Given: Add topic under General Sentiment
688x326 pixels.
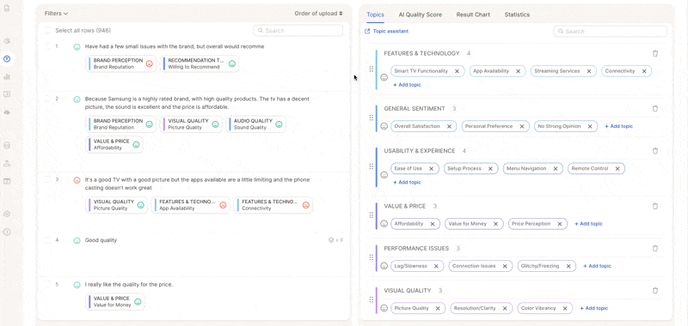Looking at the screenshot, I should [x=618, y=126].
